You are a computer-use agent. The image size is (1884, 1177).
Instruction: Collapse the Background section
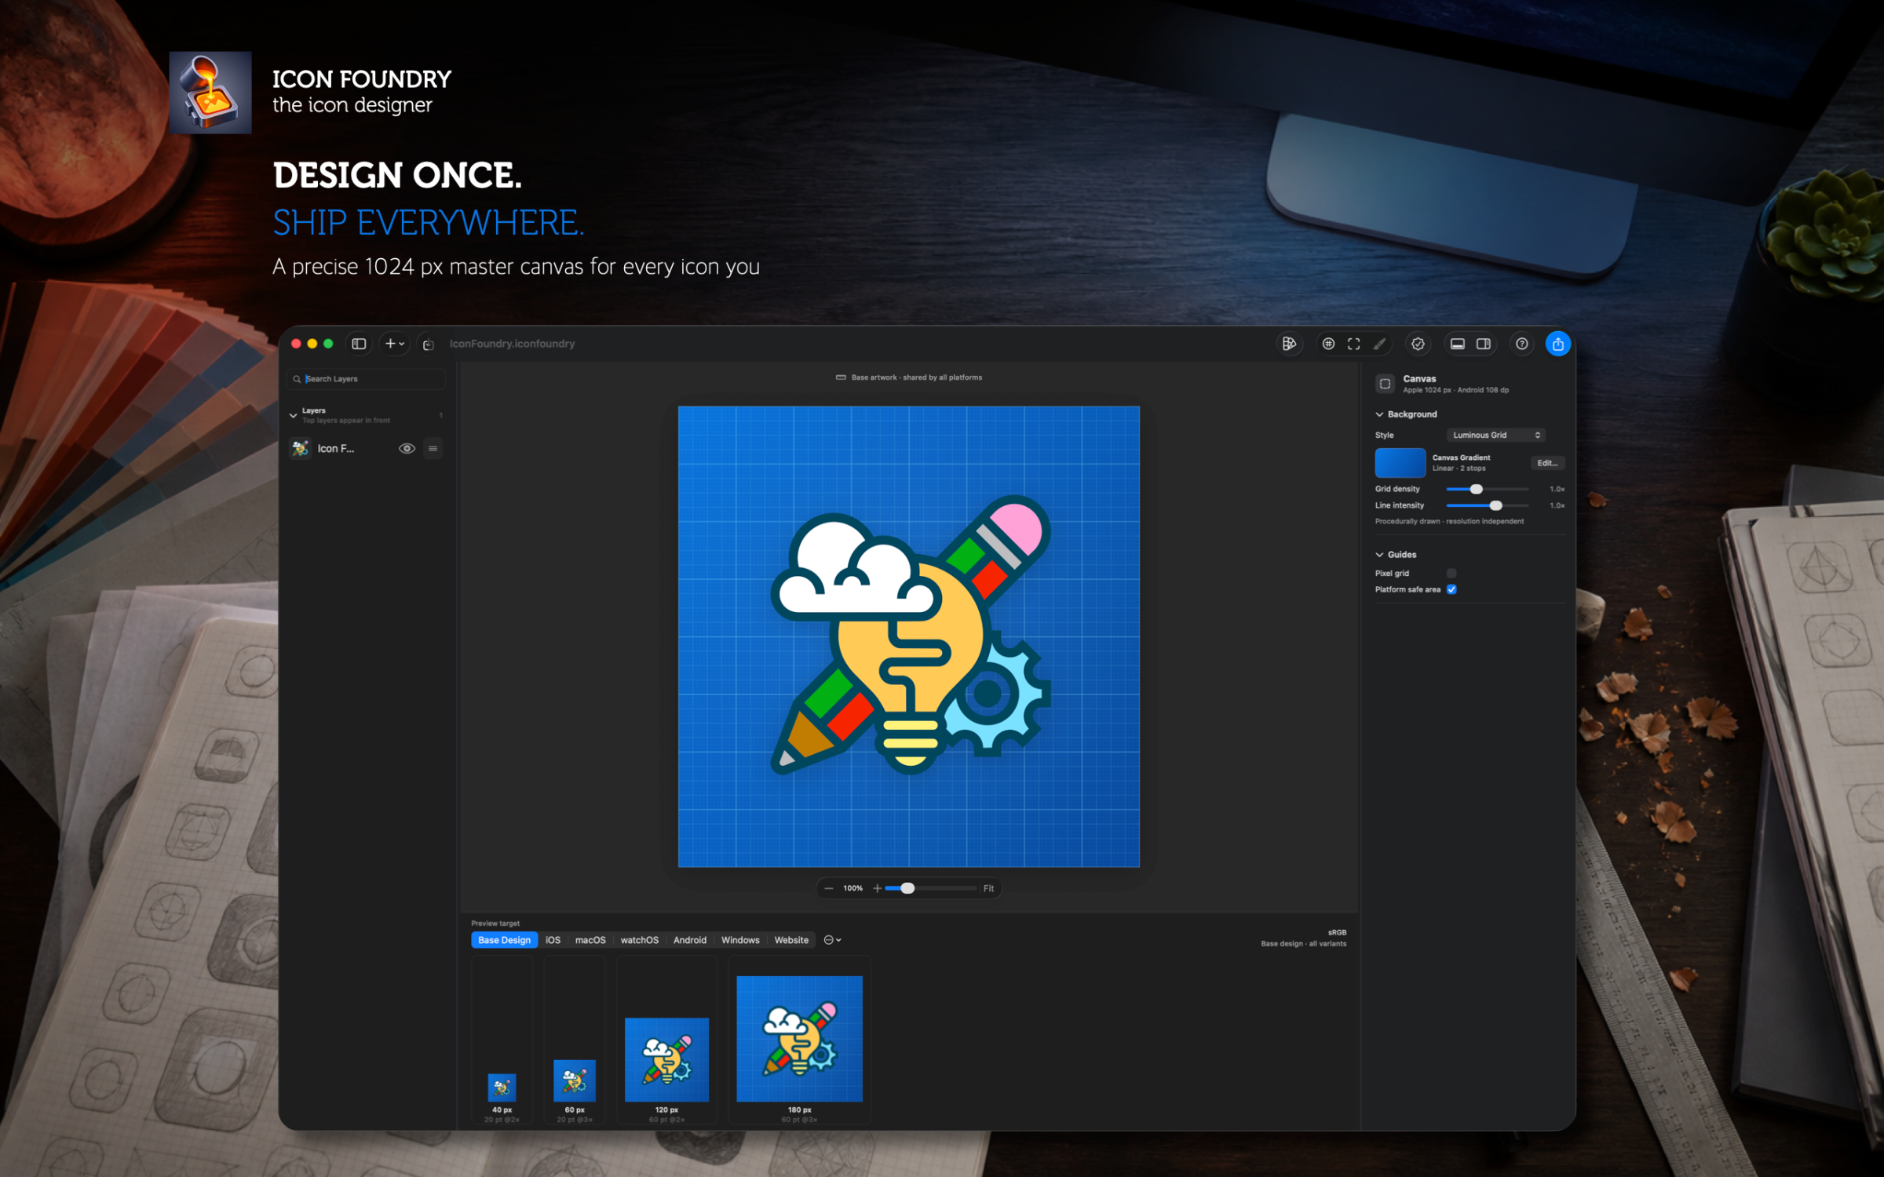[1379, 414]
